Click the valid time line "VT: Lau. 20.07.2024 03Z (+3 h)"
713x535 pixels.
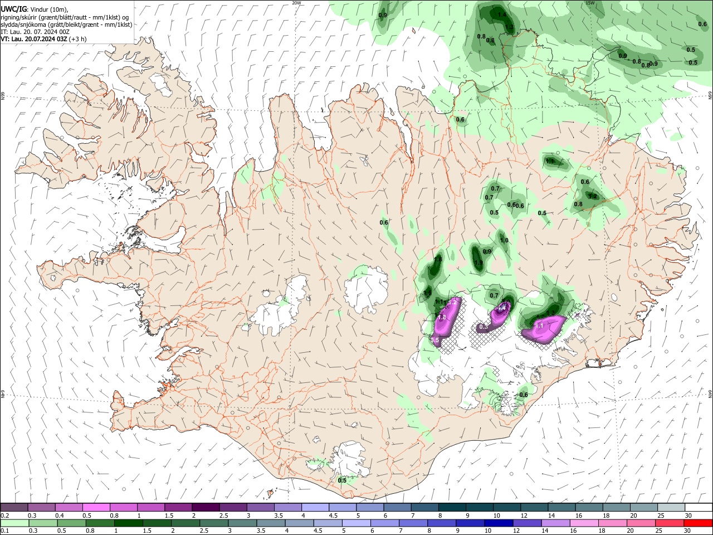pos(43,39)
